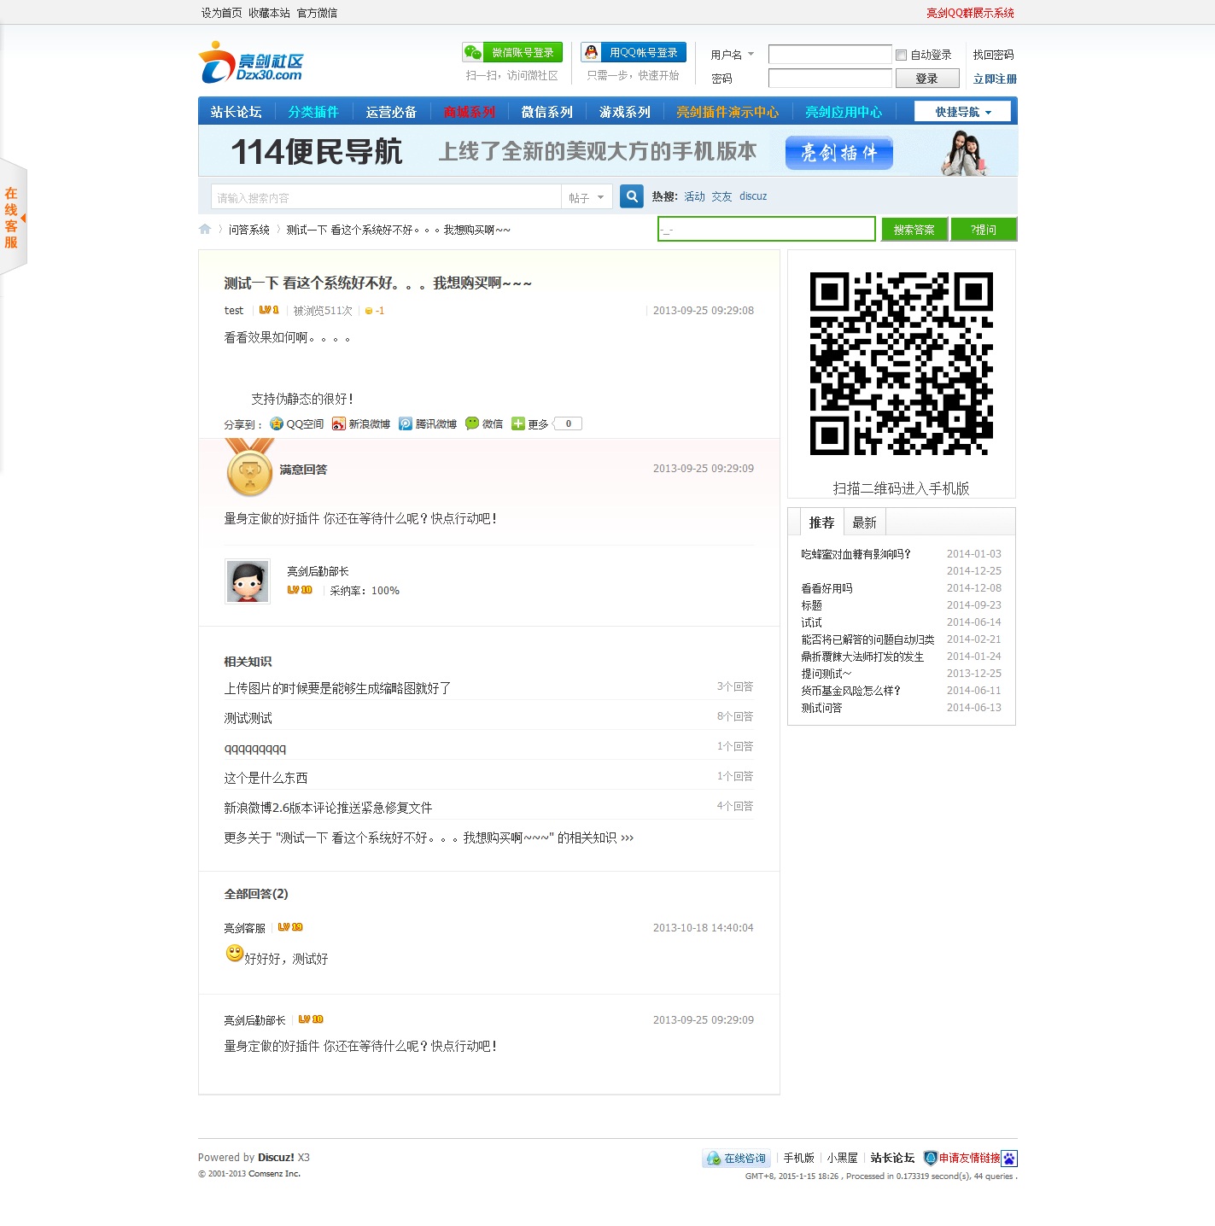Viewport: 1215px width, 1226px height.
Task: Toggle the 自动登录 checkbox
Action: pyautogui.click(x=901, y=55)
